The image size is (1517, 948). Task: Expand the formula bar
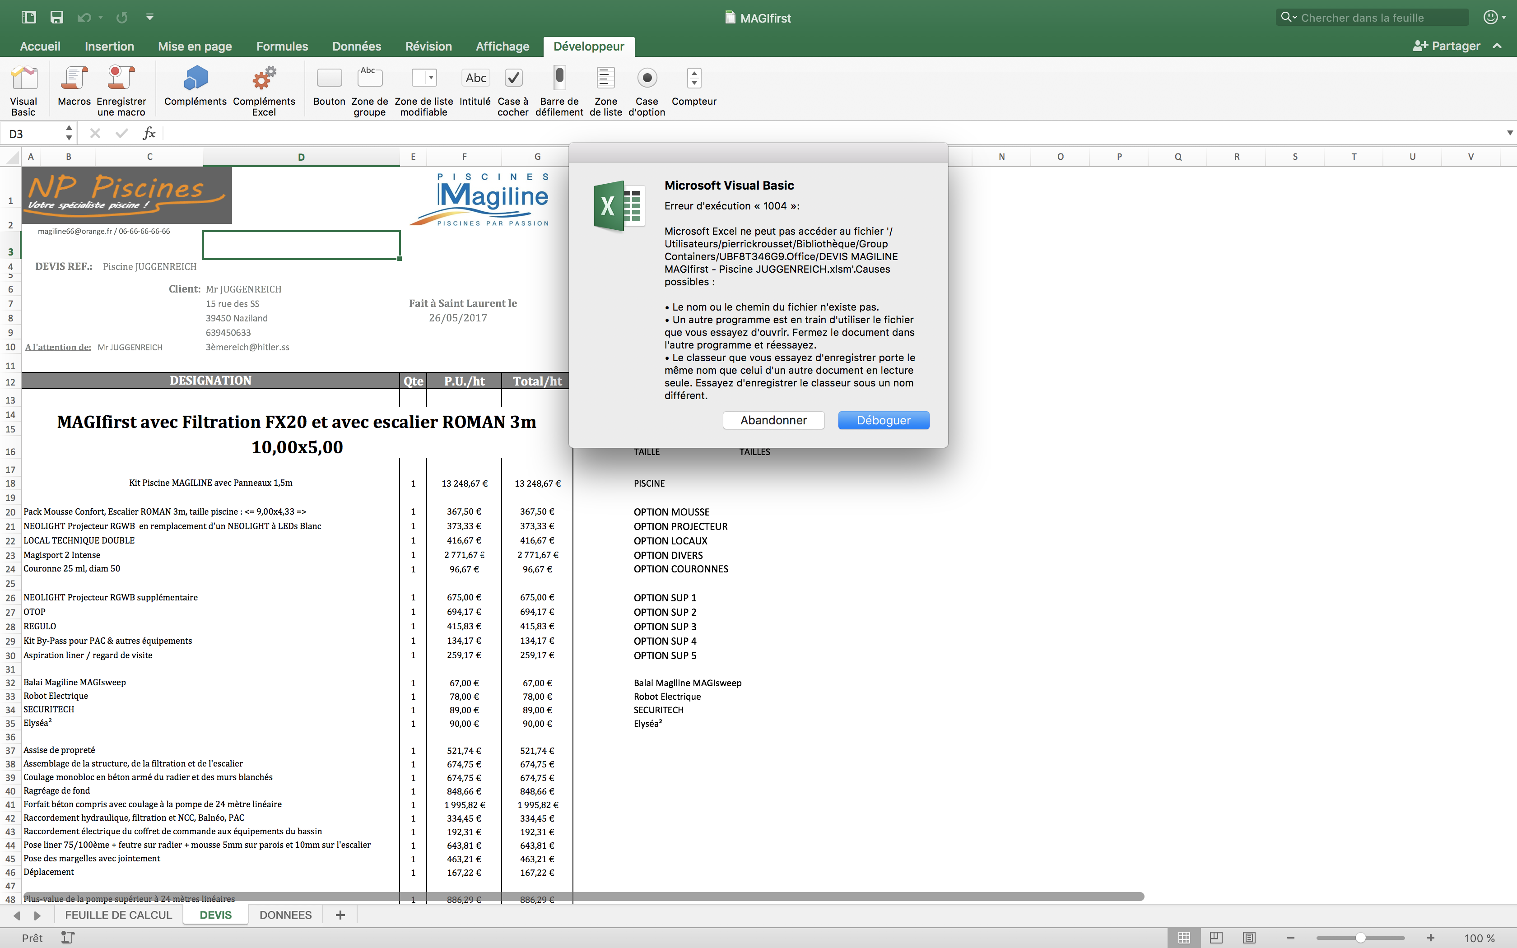coord(1509,133)
